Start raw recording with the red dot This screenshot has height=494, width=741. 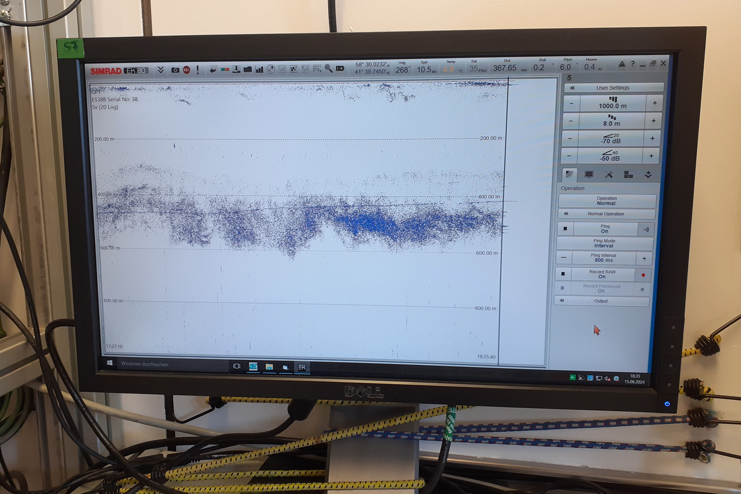pos(643,275)
